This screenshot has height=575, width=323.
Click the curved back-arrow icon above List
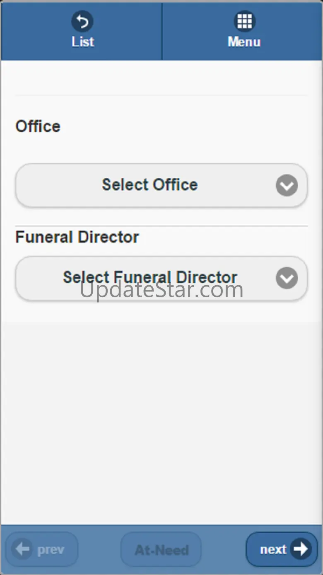pyautogui.click(x=82, y=21)
